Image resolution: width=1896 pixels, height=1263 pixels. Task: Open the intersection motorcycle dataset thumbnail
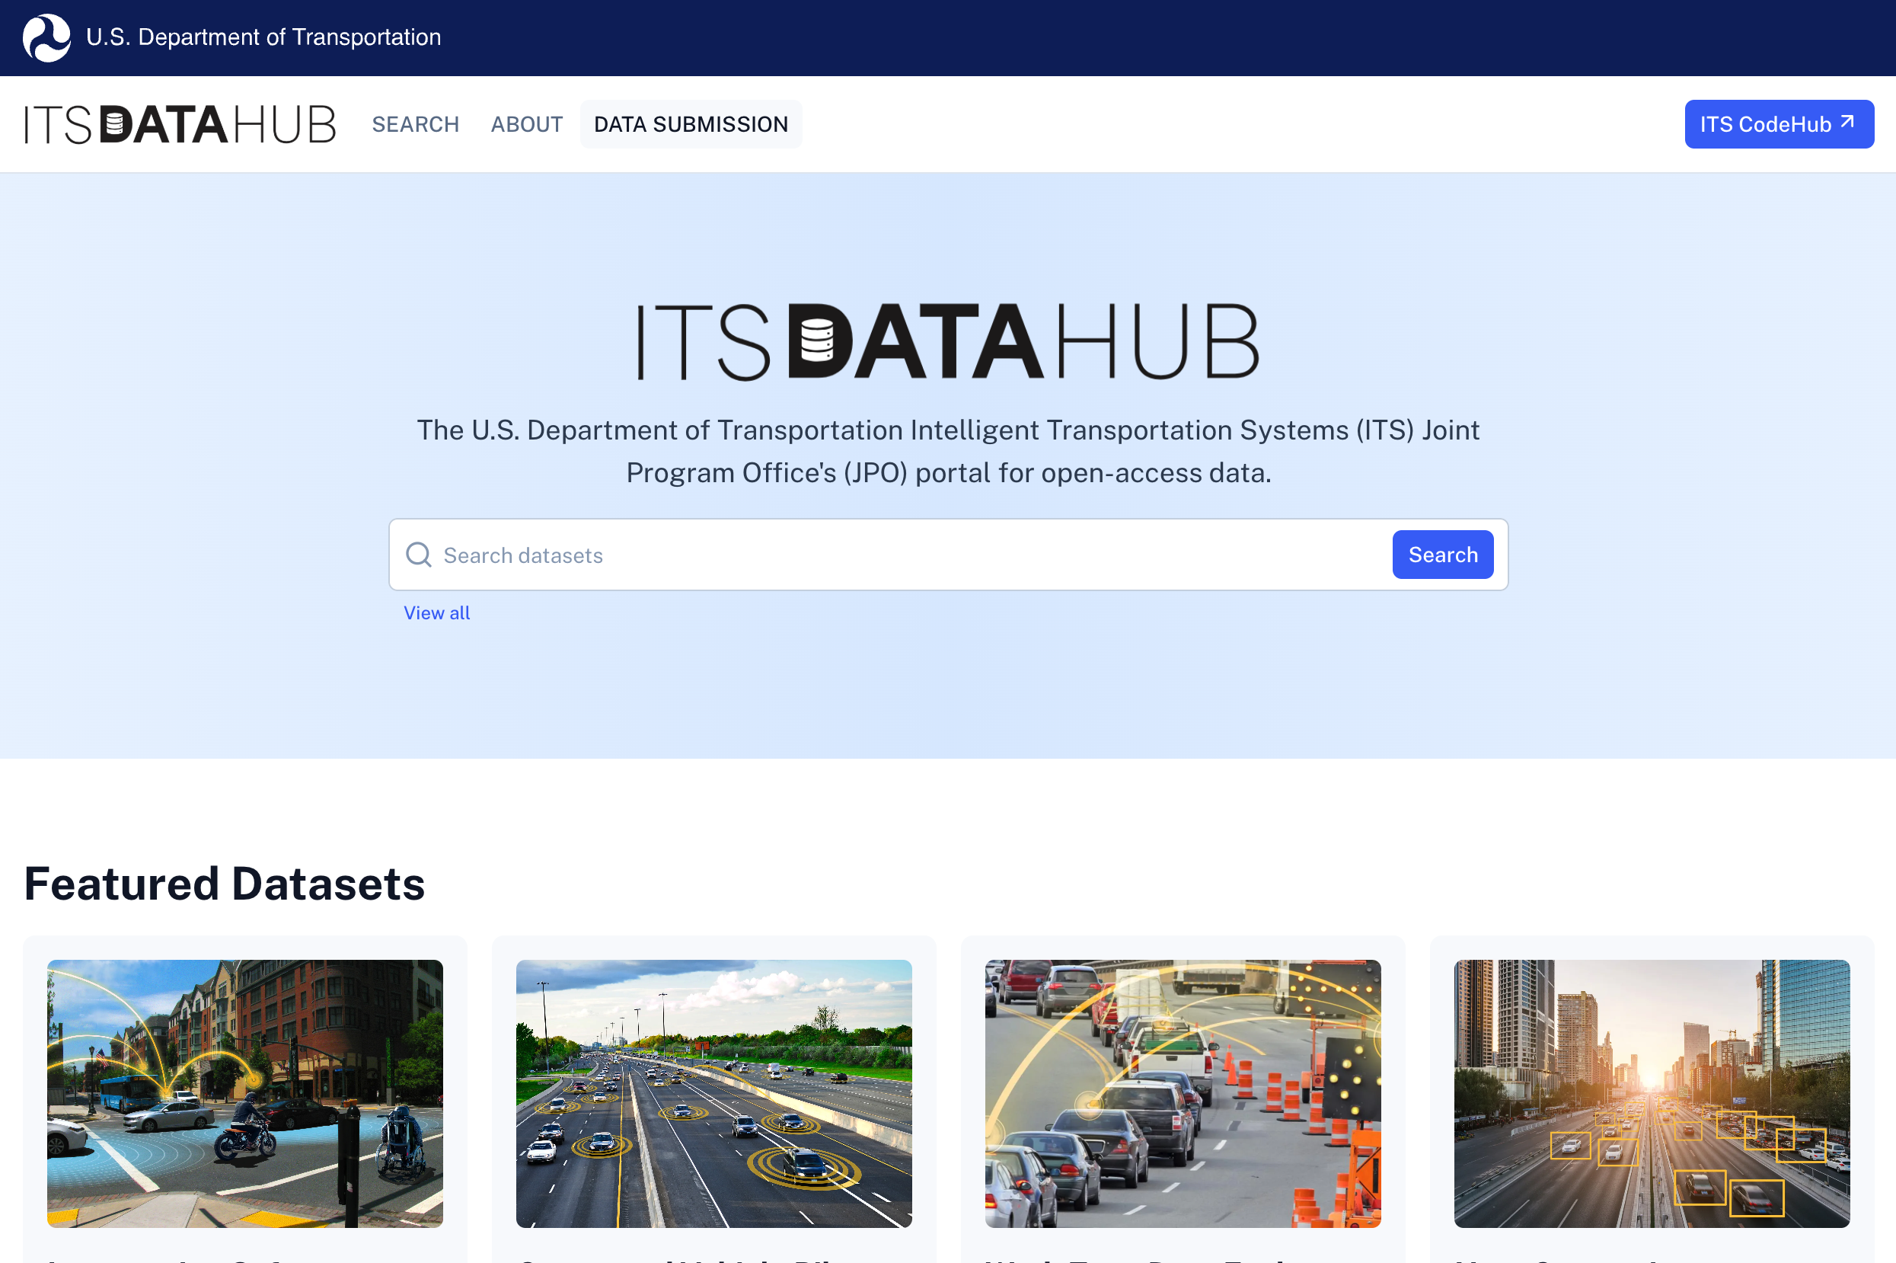point(244,1093)
